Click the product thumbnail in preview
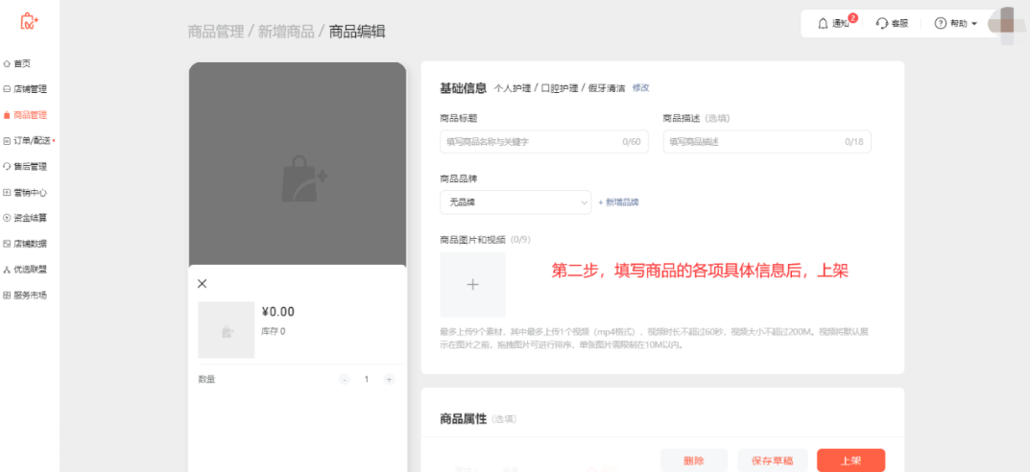 [x=226, y=330]
